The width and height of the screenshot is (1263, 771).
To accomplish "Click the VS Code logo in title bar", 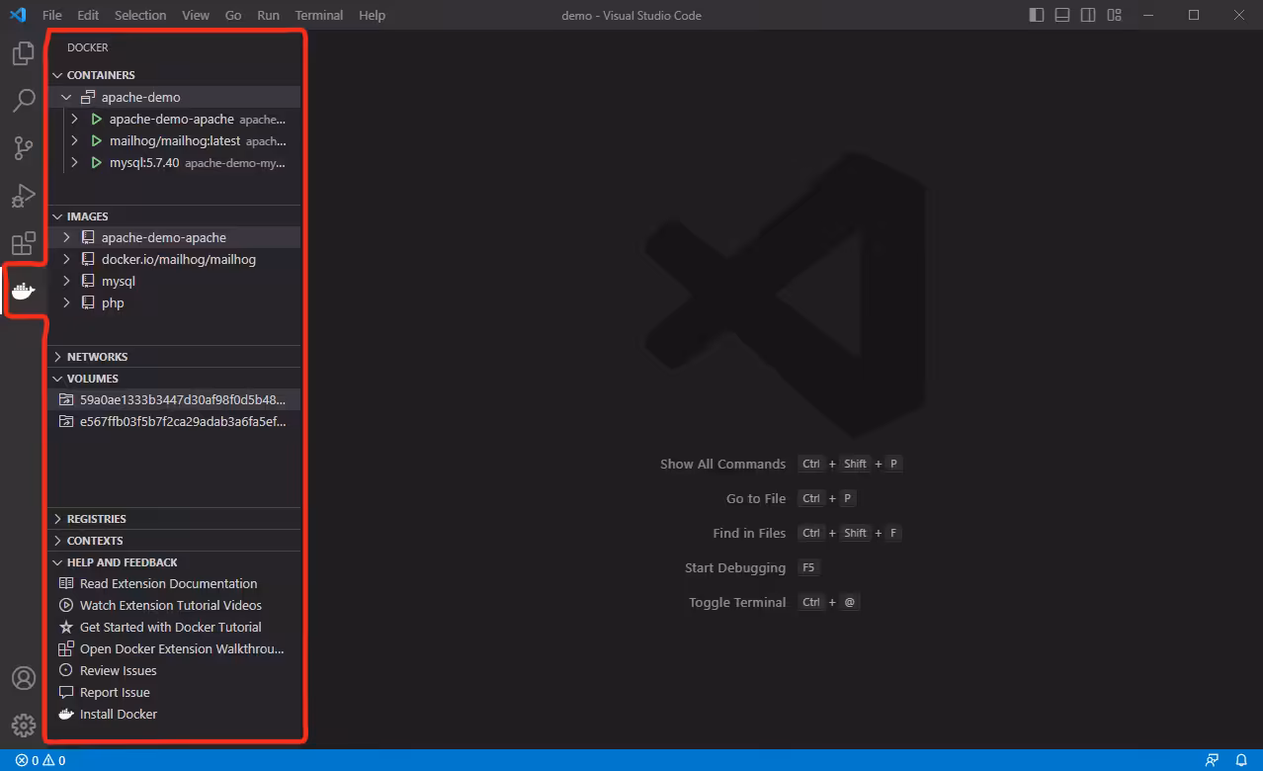I will click(18, 15).
